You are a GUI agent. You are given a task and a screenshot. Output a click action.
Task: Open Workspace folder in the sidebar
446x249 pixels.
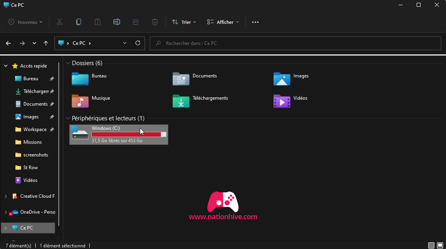click(35, 129)
